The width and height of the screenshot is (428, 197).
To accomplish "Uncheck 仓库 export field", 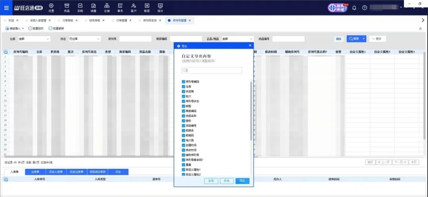I will [183, 87].
